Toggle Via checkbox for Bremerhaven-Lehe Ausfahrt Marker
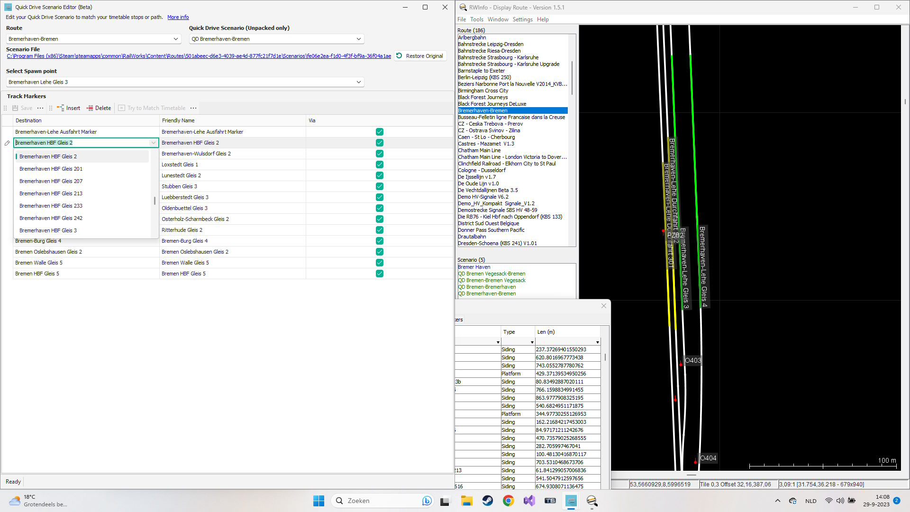Viewport: 910px width, 512px height. click(x=380, y=132)
